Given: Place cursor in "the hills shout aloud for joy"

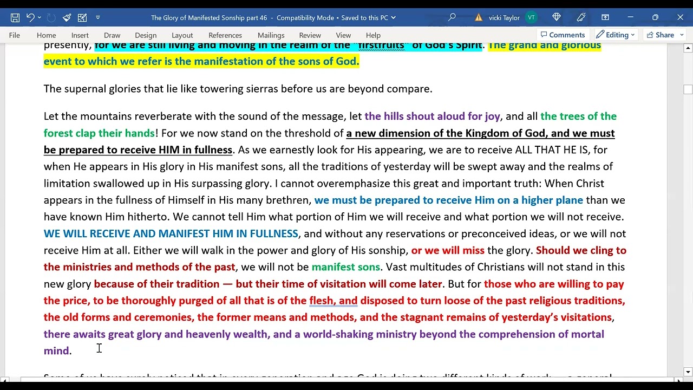Looking at the screenshot, I should click(x=432, y=116).
